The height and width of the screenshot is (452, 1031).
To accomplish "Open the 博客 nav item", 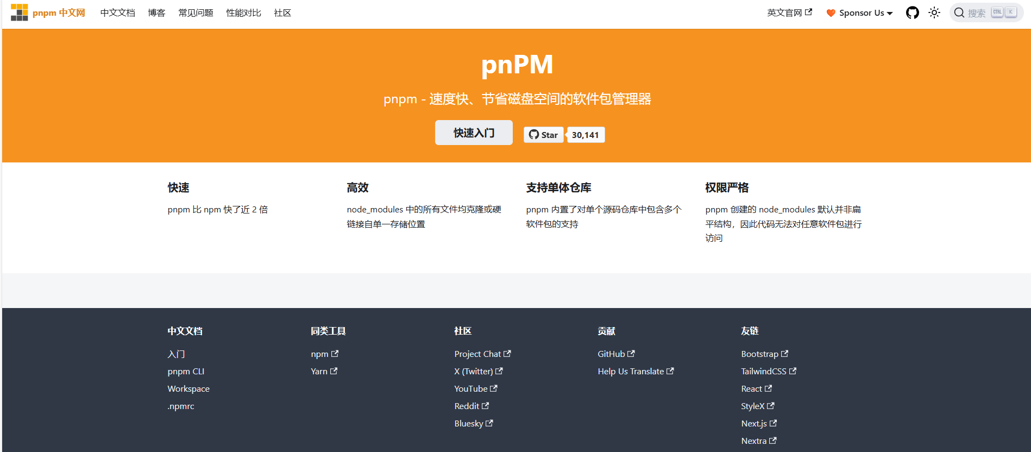I will coord(156,12).
